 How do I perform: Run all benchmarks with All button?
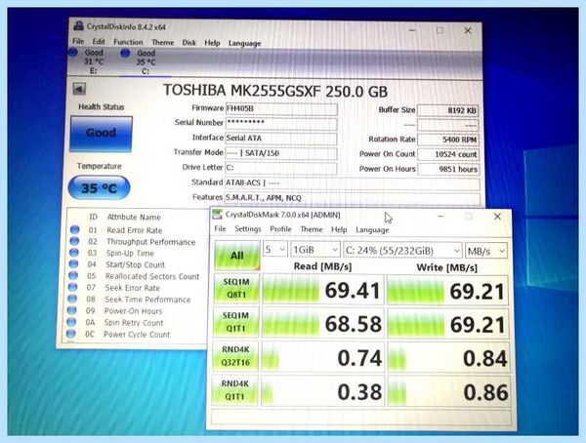[237, 256]
